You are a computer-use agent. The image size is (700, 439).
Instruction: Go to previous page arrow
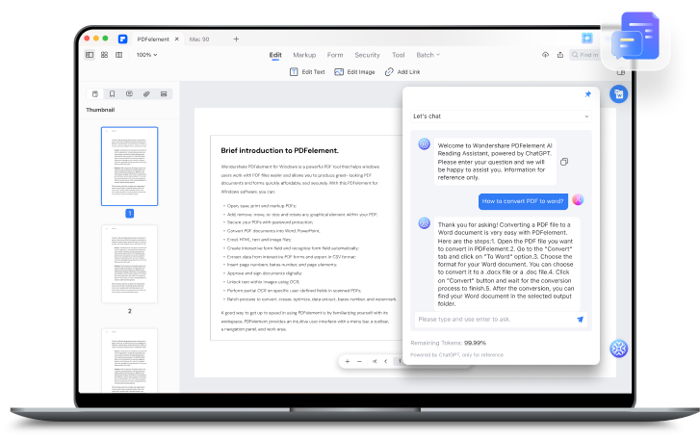386,361
